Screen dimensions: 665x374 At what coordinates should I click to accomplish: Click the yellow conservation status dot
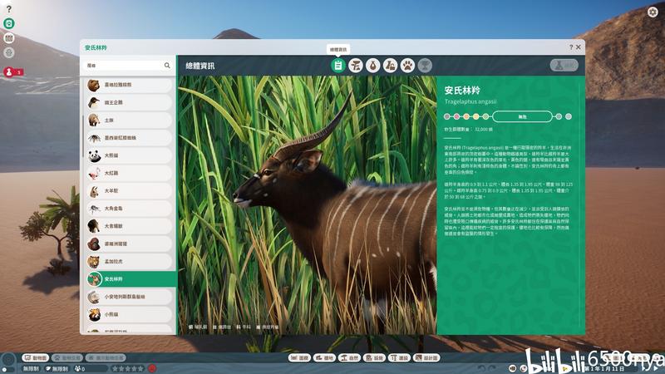click(475, 116)
